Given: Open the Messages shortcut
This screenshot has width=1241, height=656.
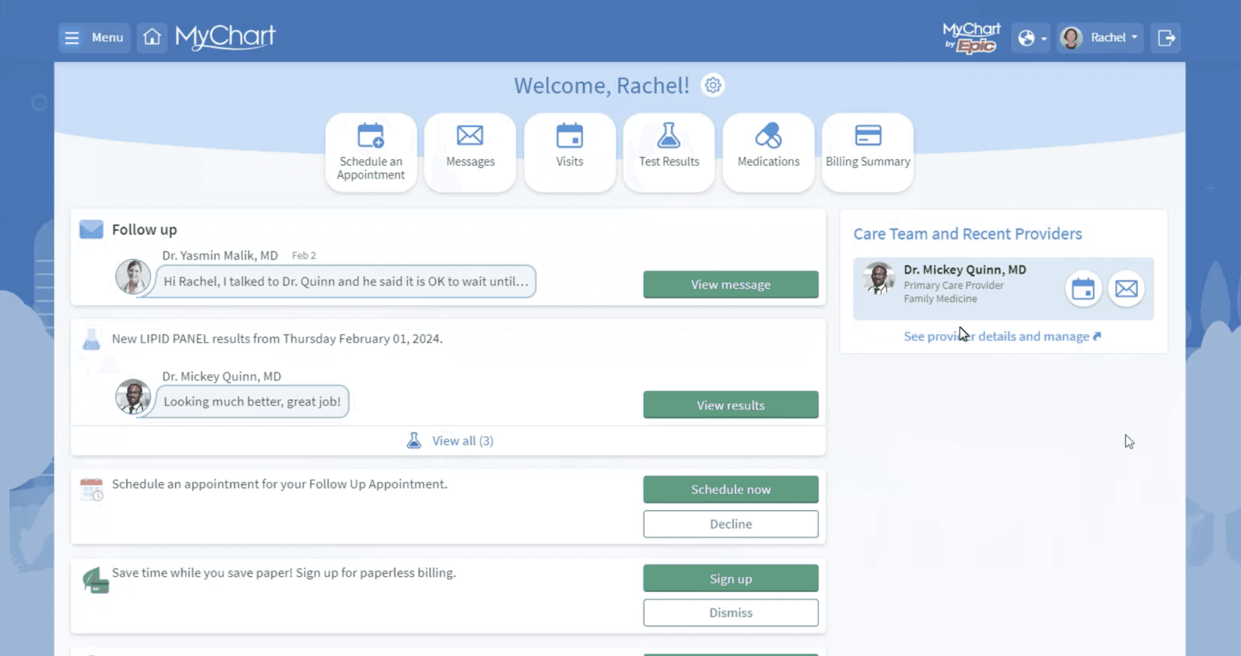Looking at the screenshot, I should pyautogui.click(x=470, y=152).
